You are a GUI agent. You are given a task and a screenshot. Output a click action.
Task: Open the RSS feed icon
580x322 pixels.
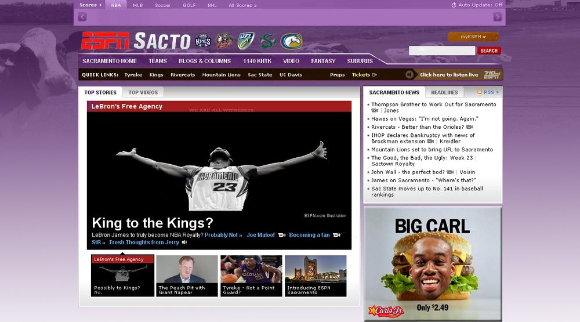tap(480, 92)
